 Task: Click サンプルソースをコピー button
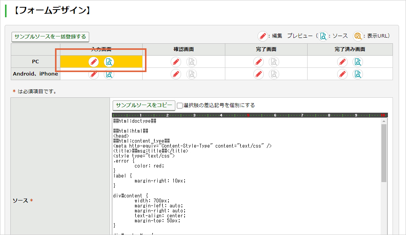144,105
